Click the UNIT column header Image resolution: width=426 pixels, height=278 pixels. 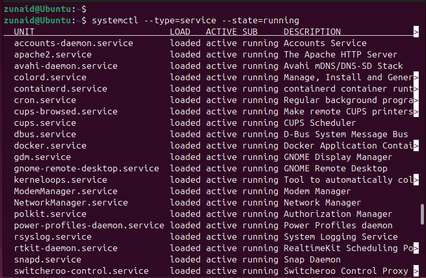coord(24,32)
